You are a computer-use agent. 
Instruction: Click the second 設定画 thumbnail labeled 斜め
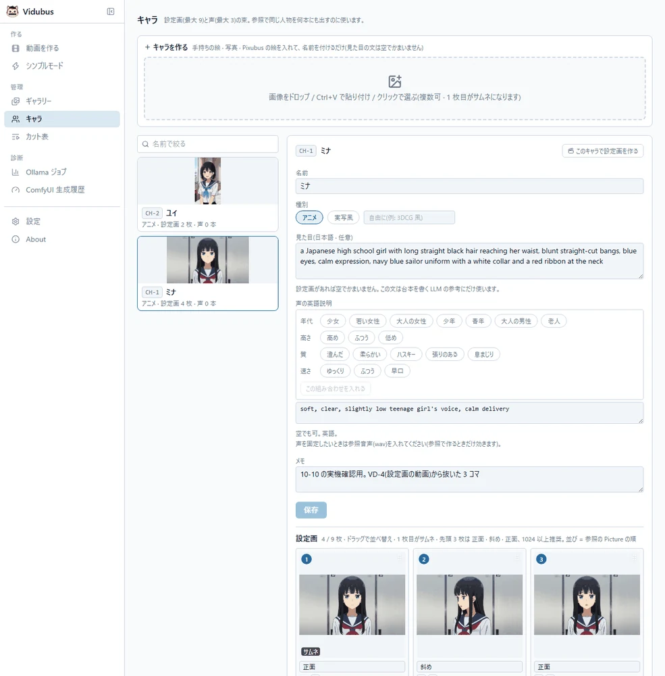[x=469, y=604]
